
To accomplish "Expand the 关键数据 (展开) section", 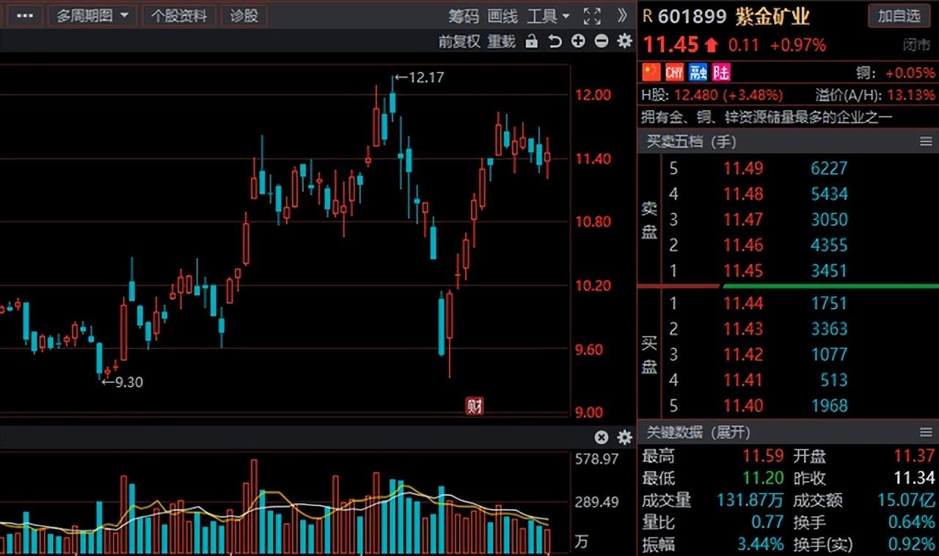I will pos(698,432).
